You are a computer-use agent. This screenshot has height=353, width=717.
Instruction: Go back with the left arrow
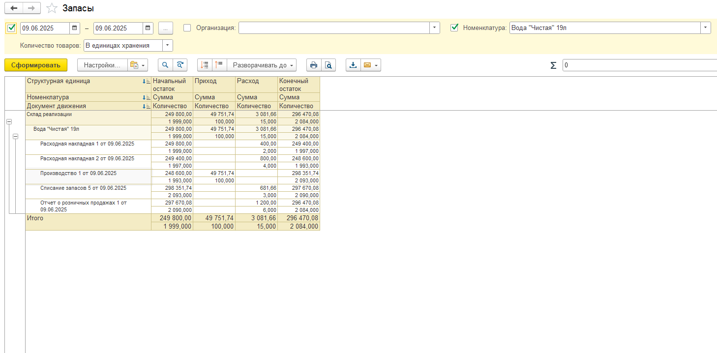[x=14, y=8]
